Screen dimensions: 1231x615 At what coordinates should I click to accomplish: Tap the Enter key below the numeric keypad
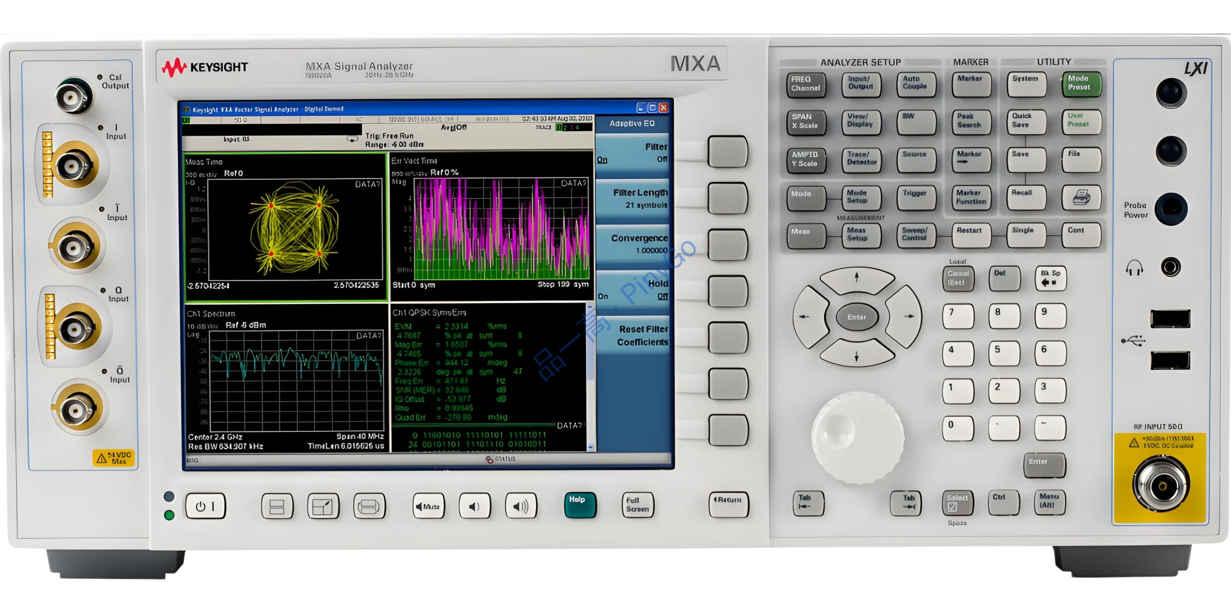point(1045,465)
